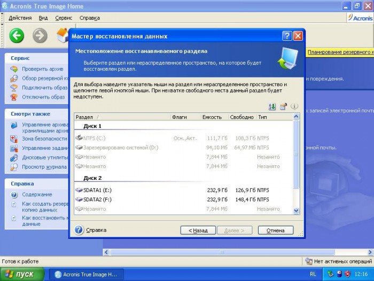Screen dimensions: 374x281
Task: Open the Вид menu
Action: [x=43, y=18]
